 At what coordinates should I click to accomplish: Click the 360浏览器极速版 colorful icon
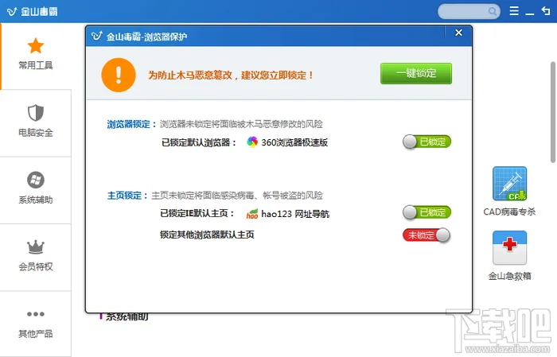[x=252, y=142]
